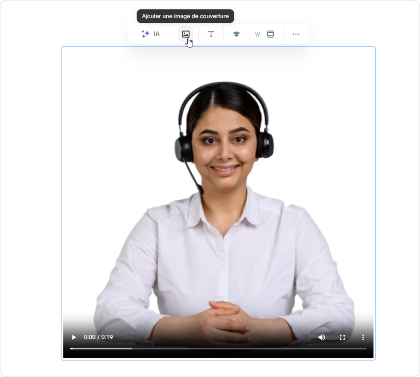
Task: Enter fullscreen mode for the video
Action: coord(342,337)
